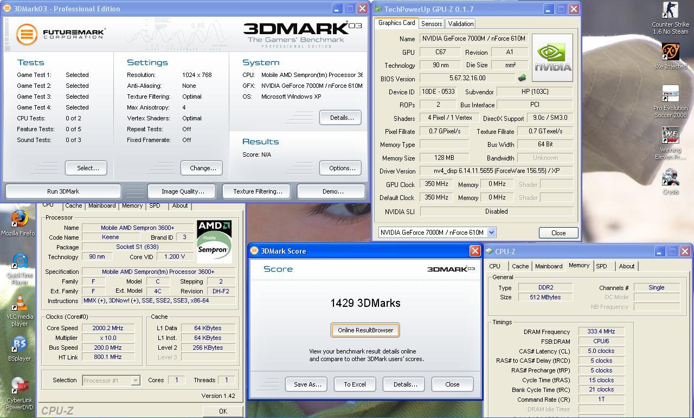Click the NVIDIA logo in GPU-Z

click(552, 57)
